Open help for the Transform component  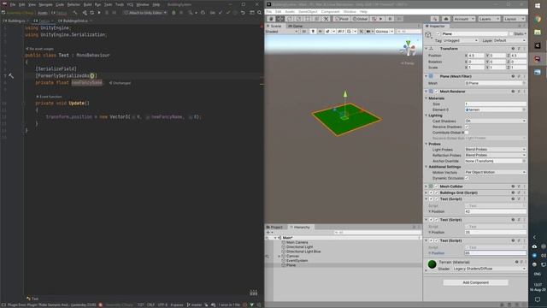(x=513, y=49)
